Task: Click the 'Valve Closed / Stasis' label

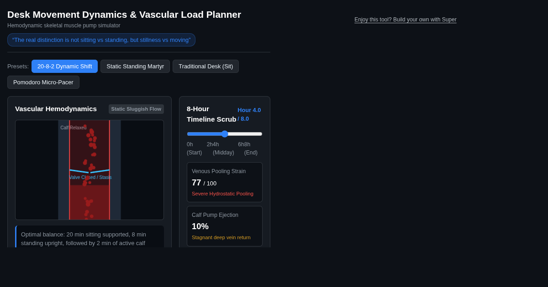Action: (x=90, y=177)
